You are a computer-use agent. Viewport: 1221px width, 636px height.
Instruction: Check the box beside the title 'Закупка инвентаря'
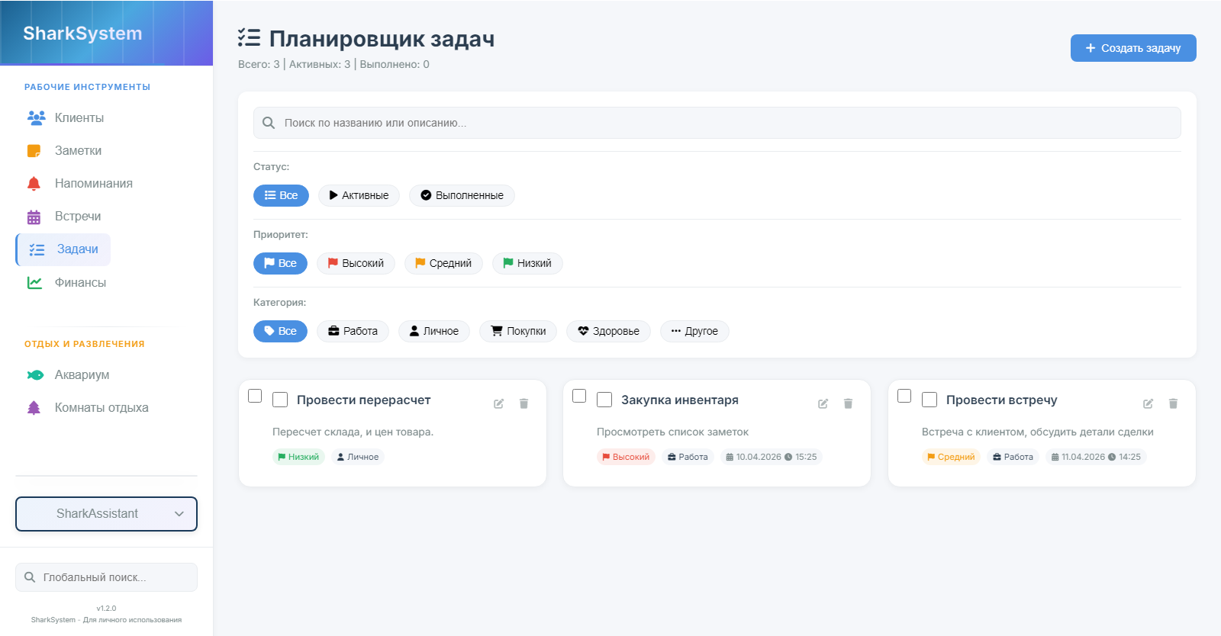604,400
